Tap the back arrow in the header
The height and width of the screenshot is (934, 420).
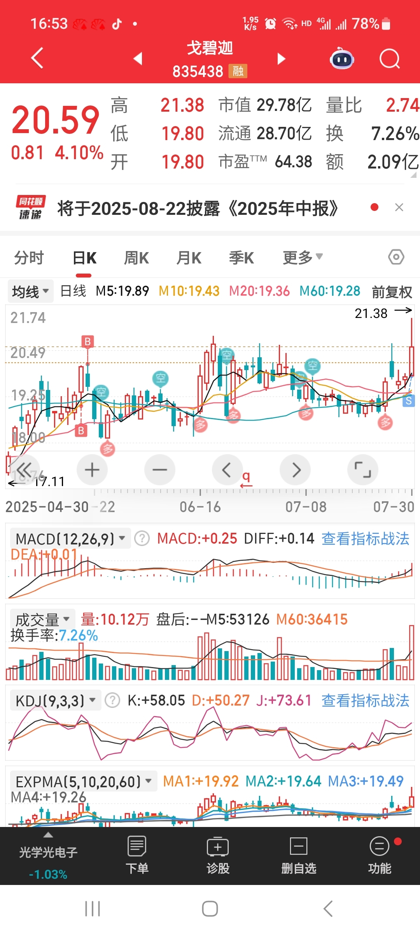tap(37, 58)
